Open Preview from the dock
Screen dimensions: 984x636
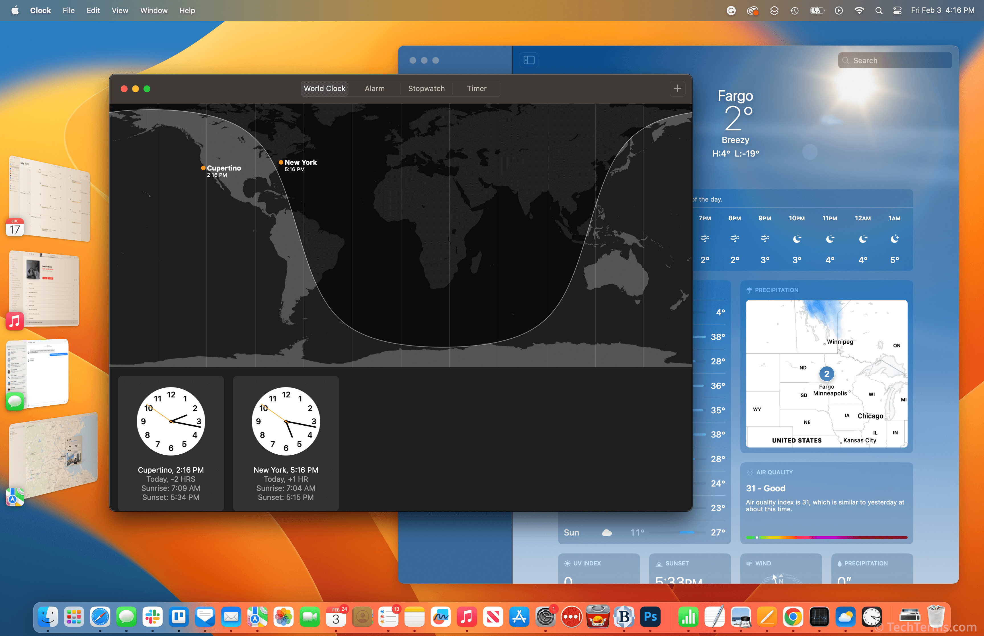click(x=741, y=617)
